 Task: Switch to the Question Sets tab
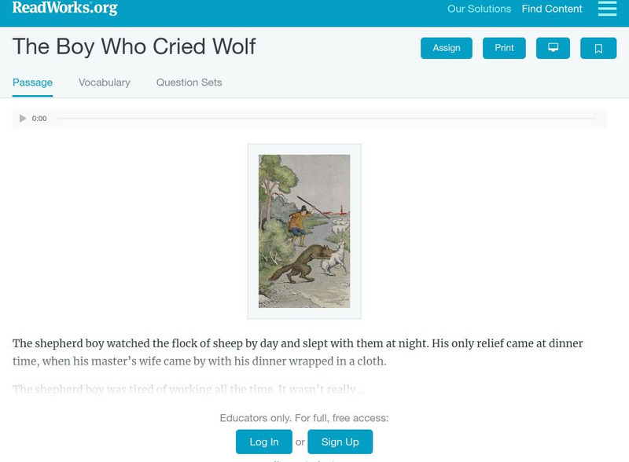click(x=189, y=82)
